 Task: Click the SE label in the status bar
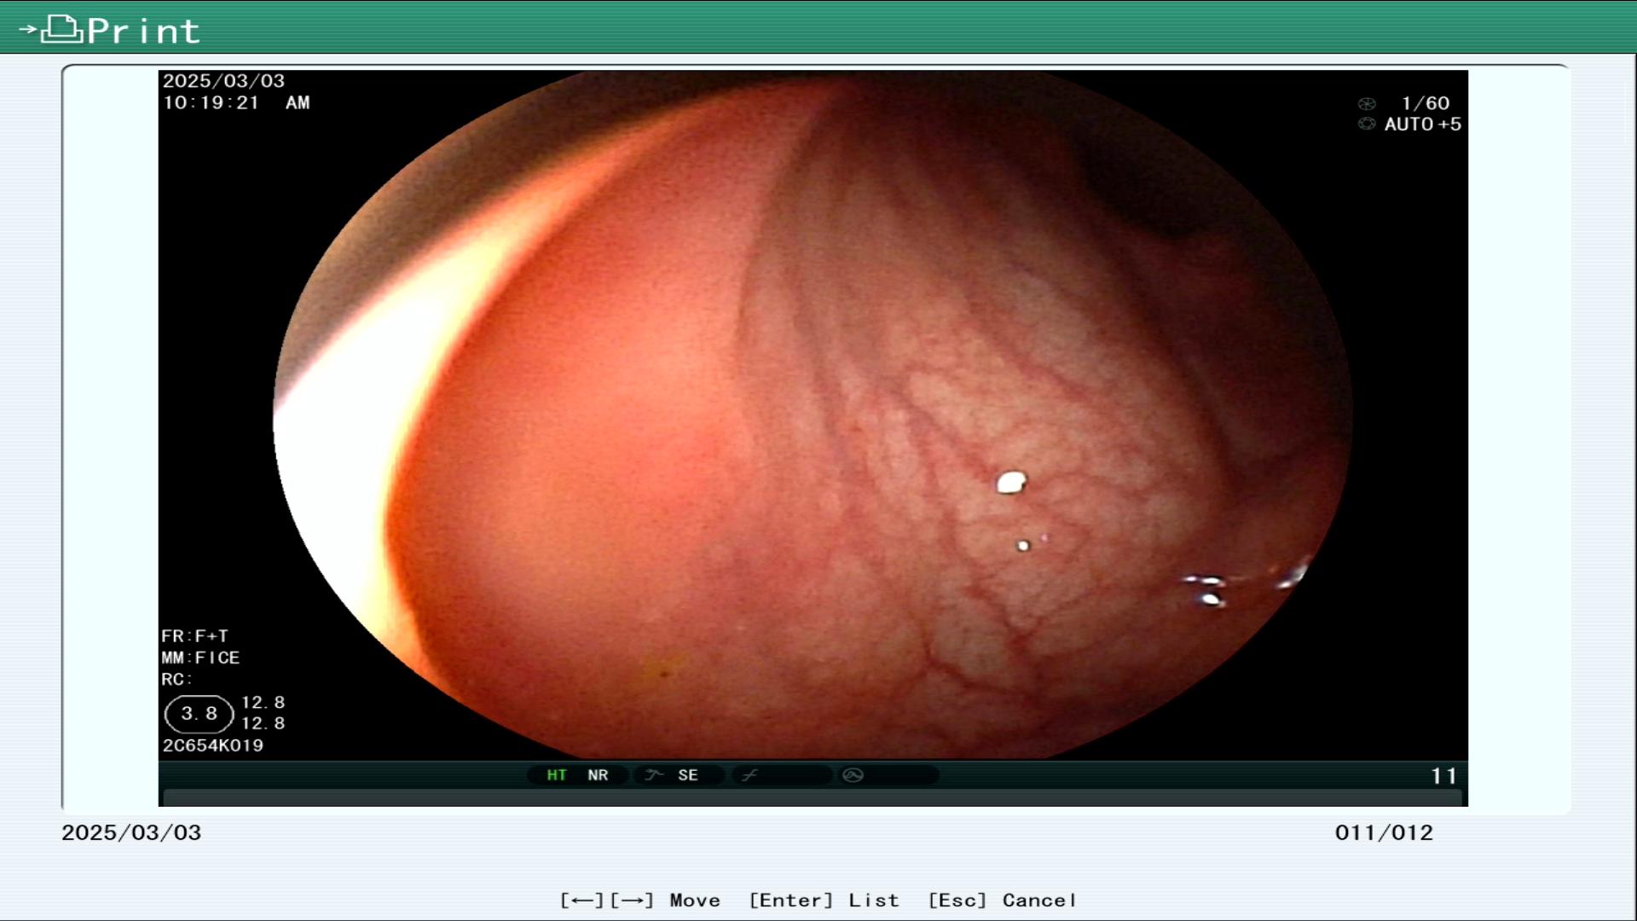pyautogui.click(x=688, y=775)
